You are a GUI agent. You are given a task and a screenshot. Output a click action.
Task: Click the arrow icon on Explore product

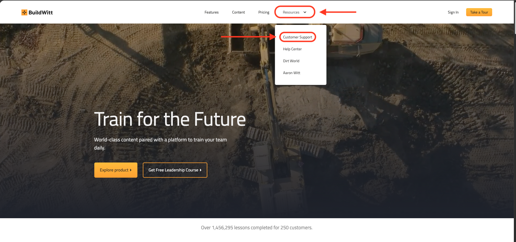coord(131,170)
